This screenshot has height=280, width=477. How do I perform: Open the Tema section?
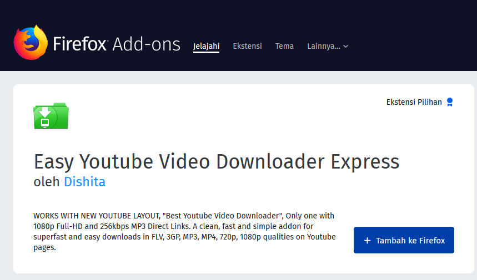tap(284, 46)
